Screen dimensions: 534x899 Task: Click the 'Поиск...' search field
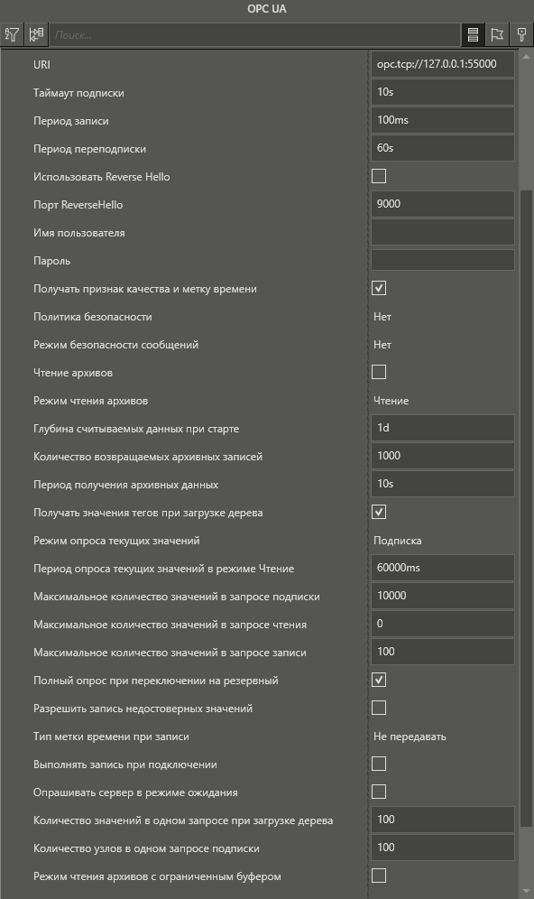click(x=253, y=34)
